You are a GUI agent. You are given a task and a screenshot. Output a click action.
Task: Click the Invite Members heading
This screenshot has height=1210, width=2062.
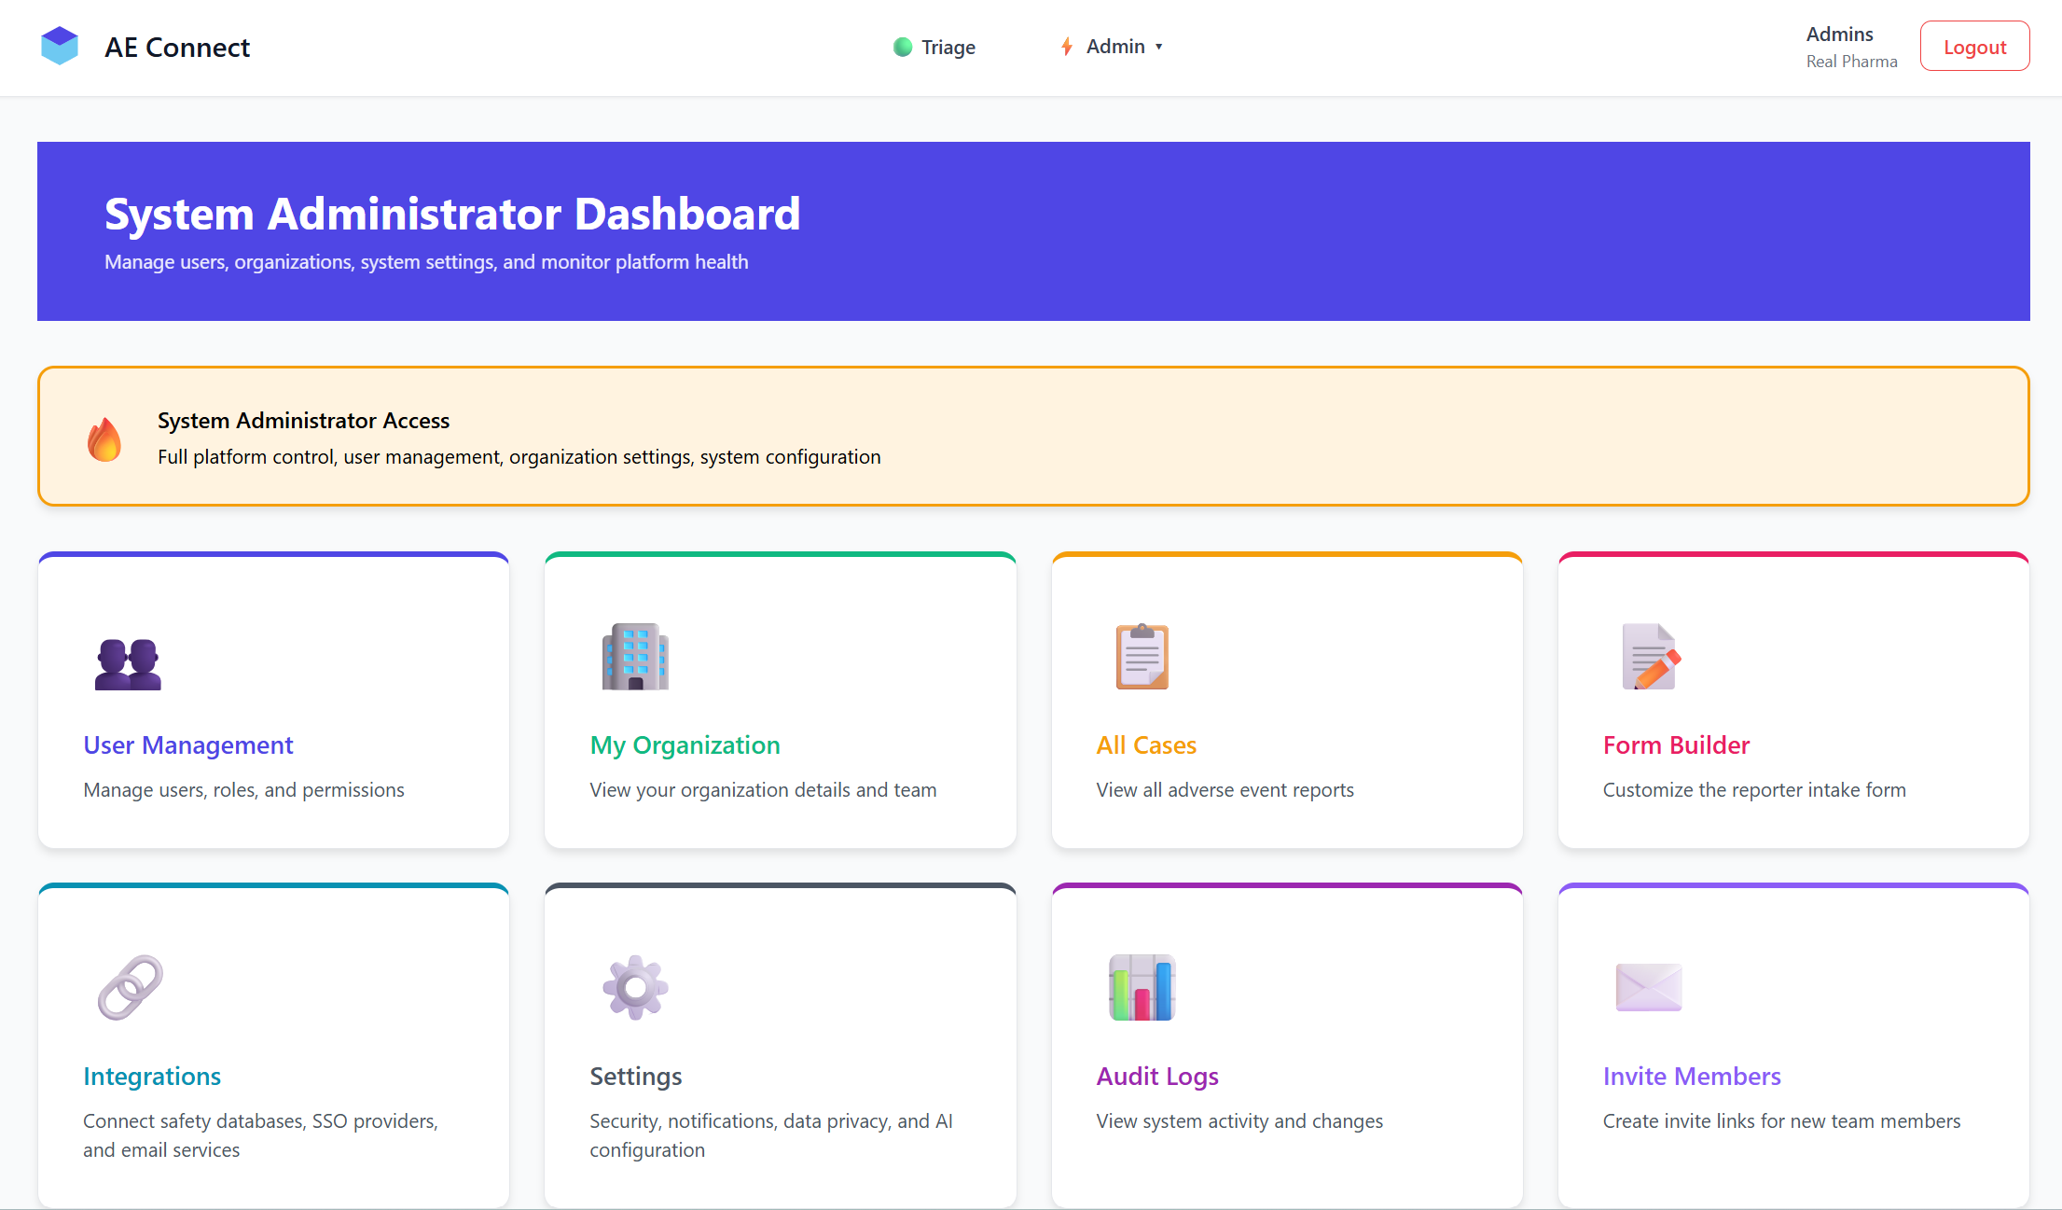(1692, 1076)
